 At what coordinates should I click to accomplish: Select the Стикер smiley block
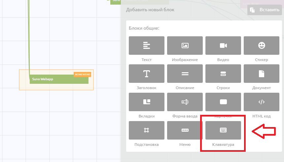261,46
